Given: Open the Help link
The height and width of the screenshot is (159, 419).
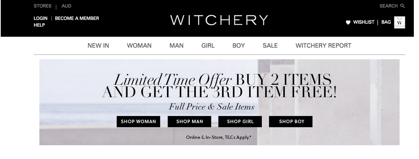Looking at the screenshot, I should click(39, 25).
